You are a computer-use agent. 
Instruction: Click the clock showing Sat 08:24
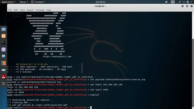100,2
